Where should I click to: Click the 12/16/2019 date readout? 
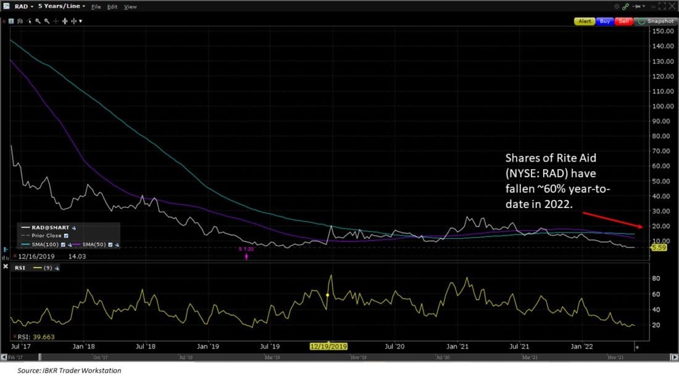36,256
